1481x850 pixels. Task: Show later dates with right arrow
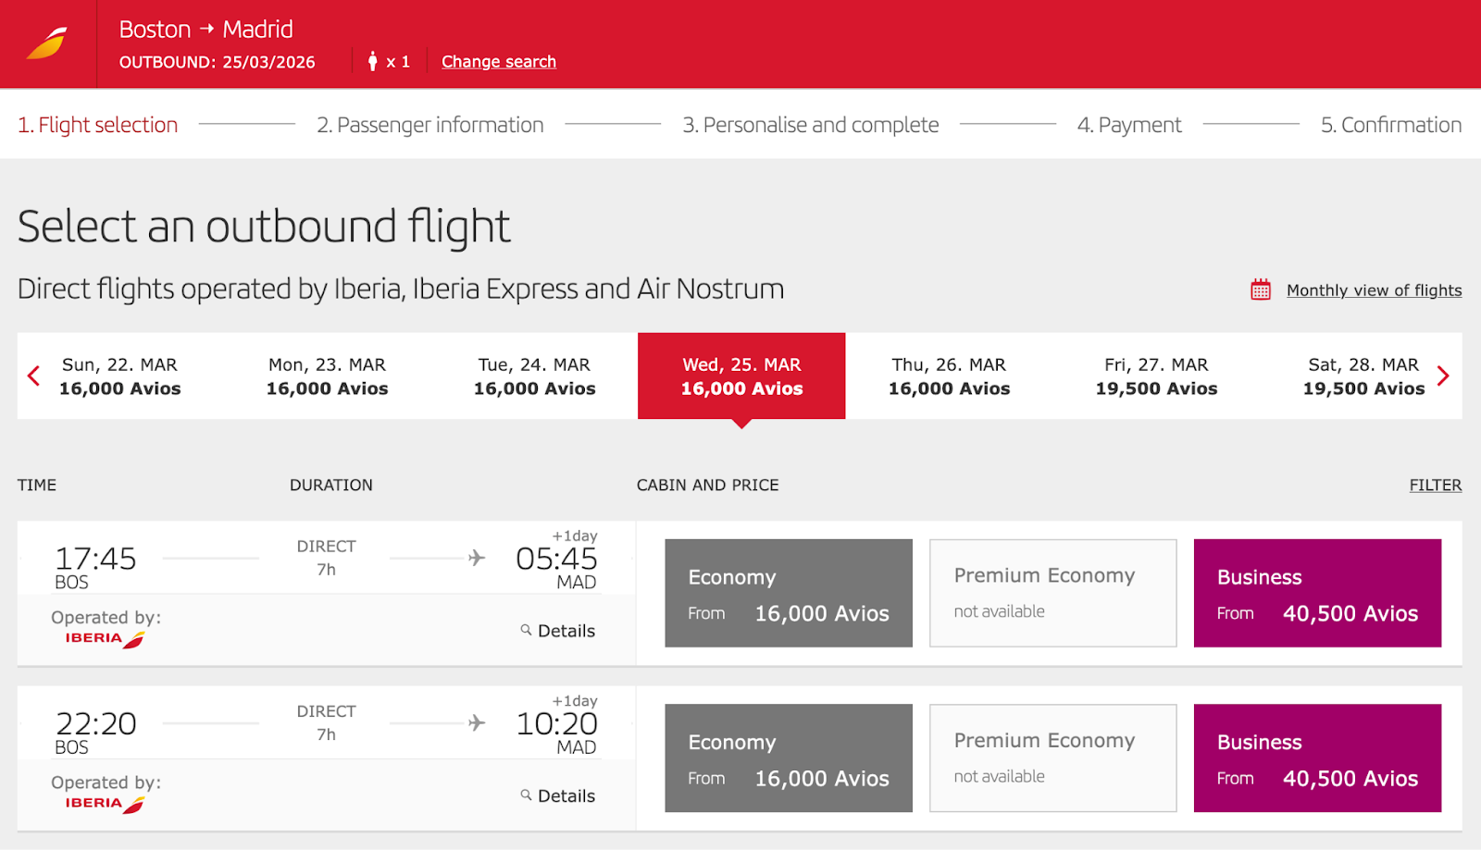1443,376
